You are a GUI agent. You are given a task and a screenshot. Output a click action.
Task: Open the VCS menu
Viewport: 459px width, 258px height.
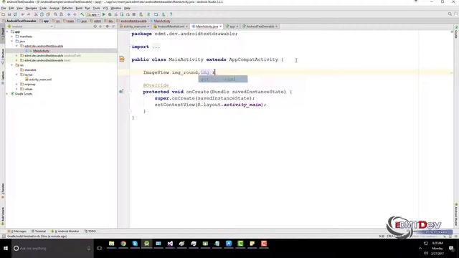point(105,8)
